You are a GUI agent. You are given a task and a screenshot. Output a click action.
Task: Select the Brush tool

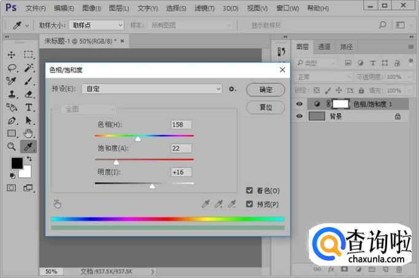[28, 81]
